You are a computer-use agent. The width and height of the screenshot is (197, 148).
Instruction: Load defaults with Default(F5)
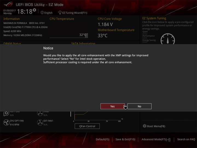(103, 140)
